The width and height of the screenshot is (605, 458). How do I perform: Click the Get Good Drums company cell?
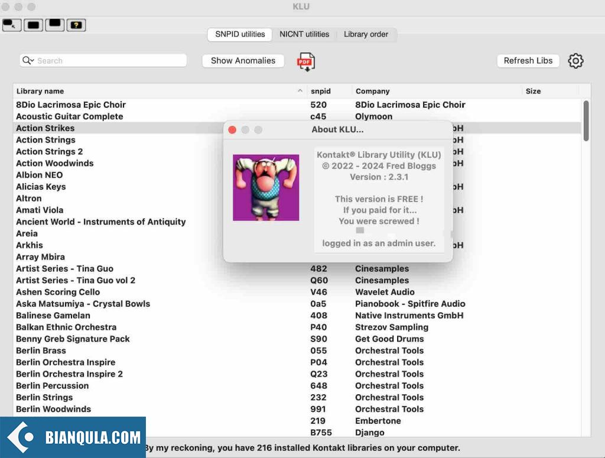389,339
